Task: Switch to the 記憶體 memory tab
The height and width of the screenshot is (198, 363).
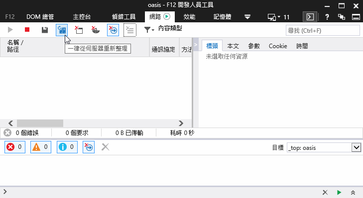Action: click(222, 17)
